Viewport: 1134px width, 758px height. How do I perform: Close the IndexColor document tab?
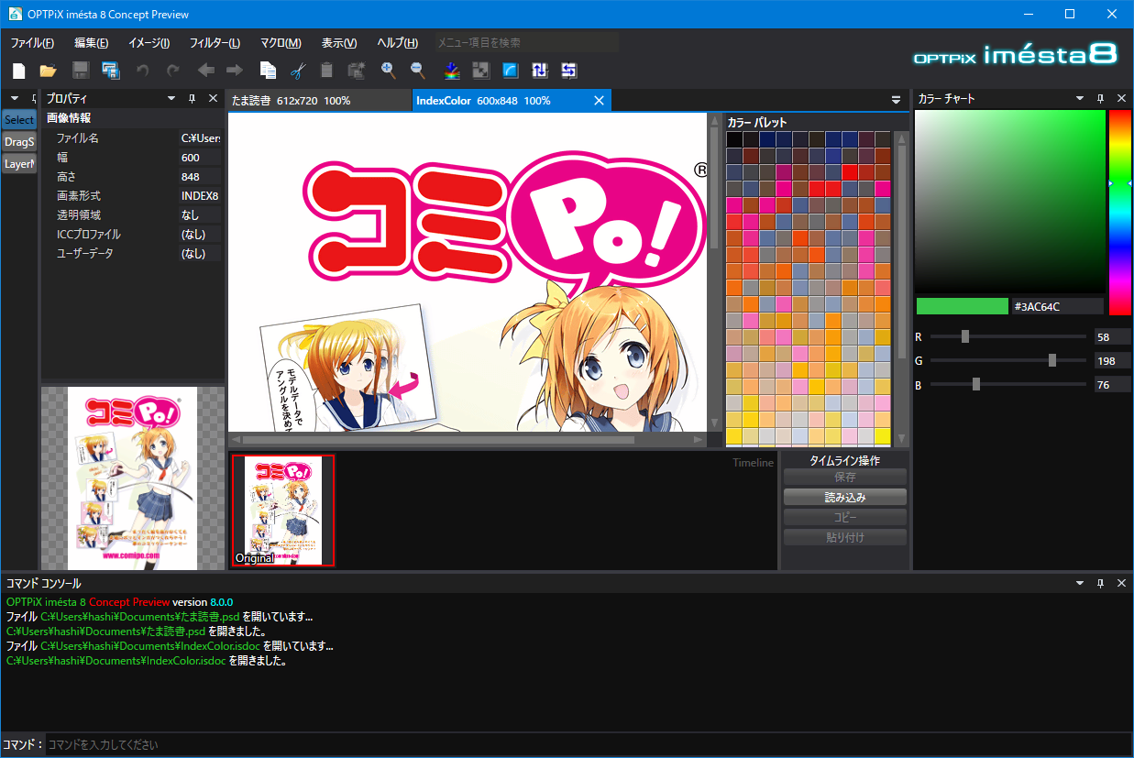pos(600,100)
